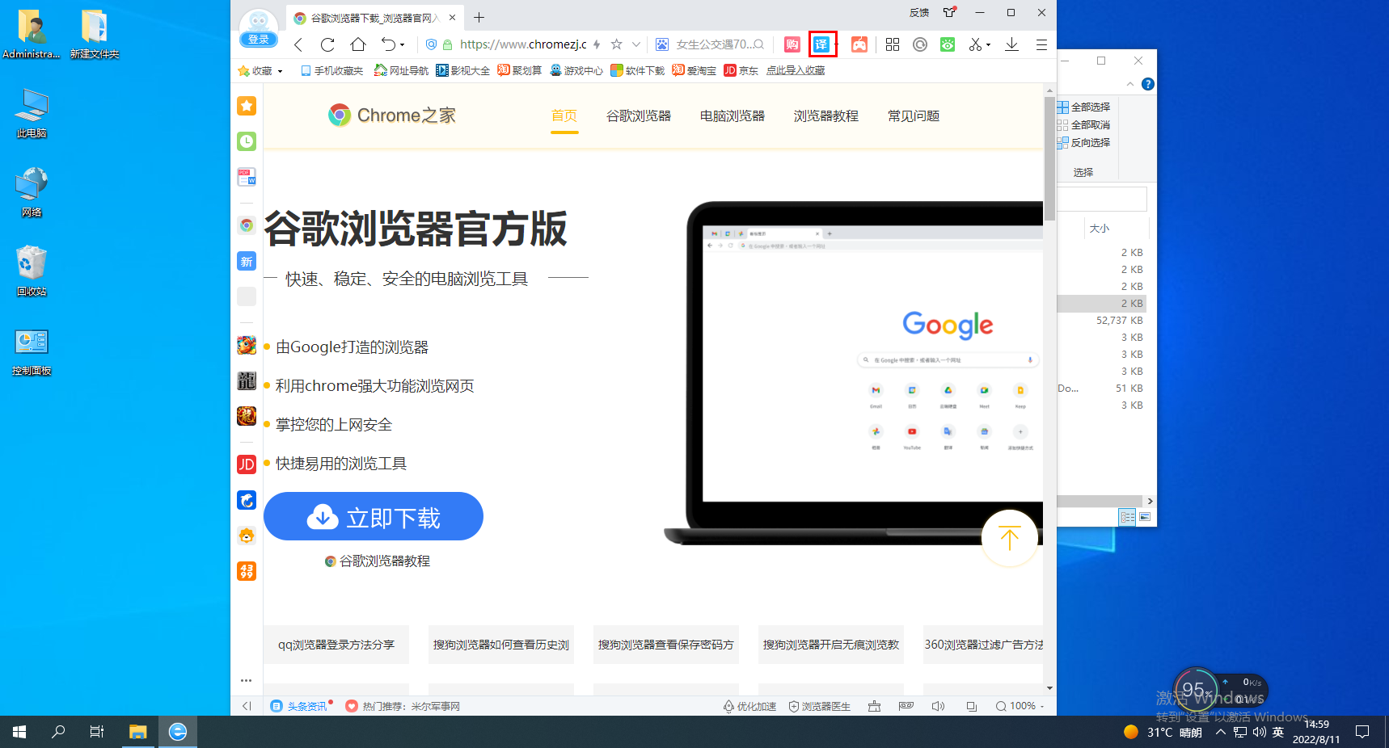
Task: Open taskbar notification center icon
Action: pyautogui.click(x=1362, y=732)
